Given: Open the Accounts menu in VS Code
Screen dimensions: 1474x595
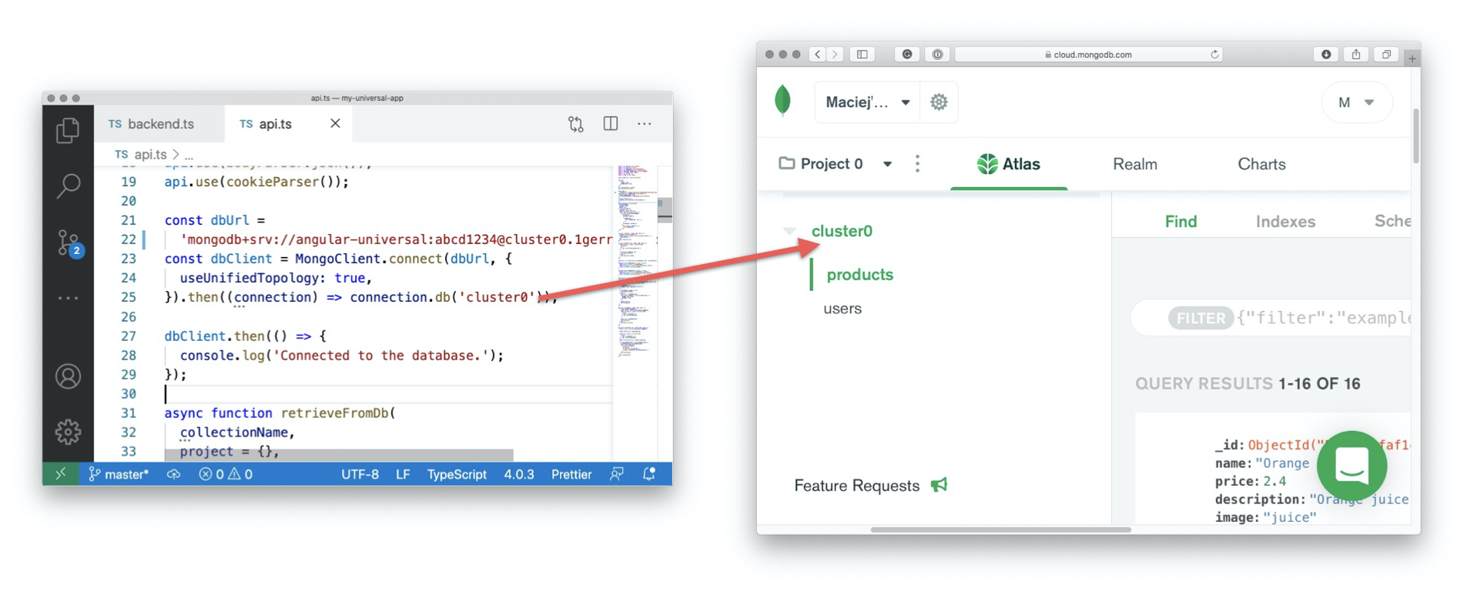Looking at the screenshot, I should [68, 376].
